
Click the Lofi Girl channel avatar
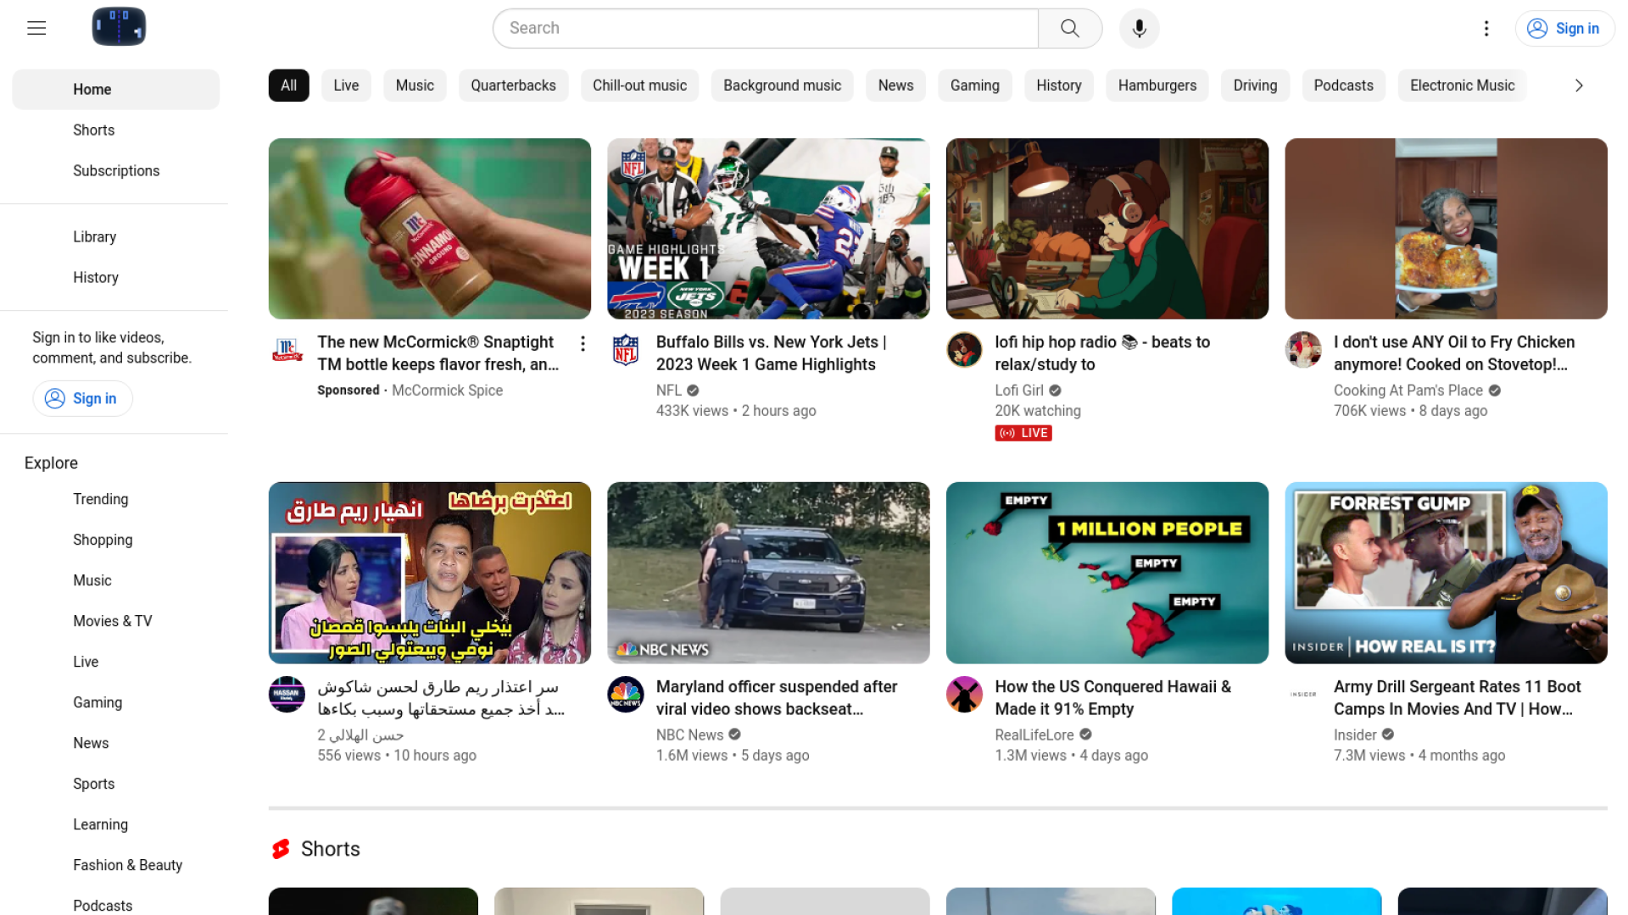tap(964, 349)
